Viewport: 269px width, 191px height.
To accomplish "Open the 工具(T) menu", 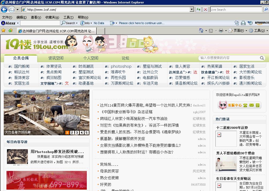I will tap(68, 17).
